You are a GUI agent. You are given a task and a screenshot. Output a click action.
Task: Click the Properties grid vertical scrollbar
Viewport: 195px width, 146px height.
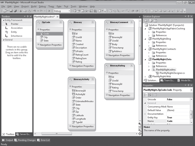click(x=191, y=115)
